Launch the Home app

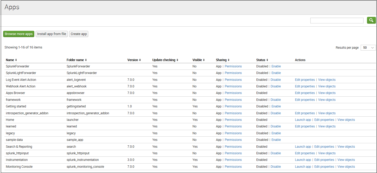click(x=303, y=120)
